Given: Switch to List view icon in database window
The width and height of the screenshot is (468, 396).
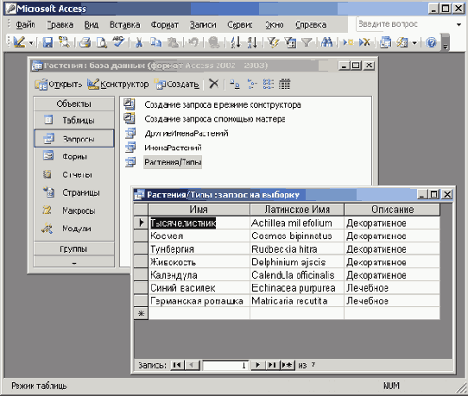Looking at the screenshot, I should coord(268,84).
